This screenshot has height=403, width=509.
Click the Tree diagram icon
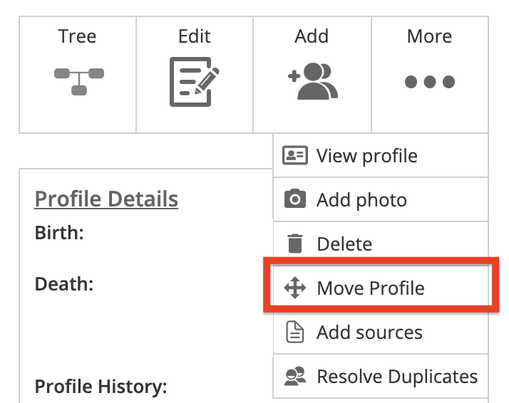(79, 80)
